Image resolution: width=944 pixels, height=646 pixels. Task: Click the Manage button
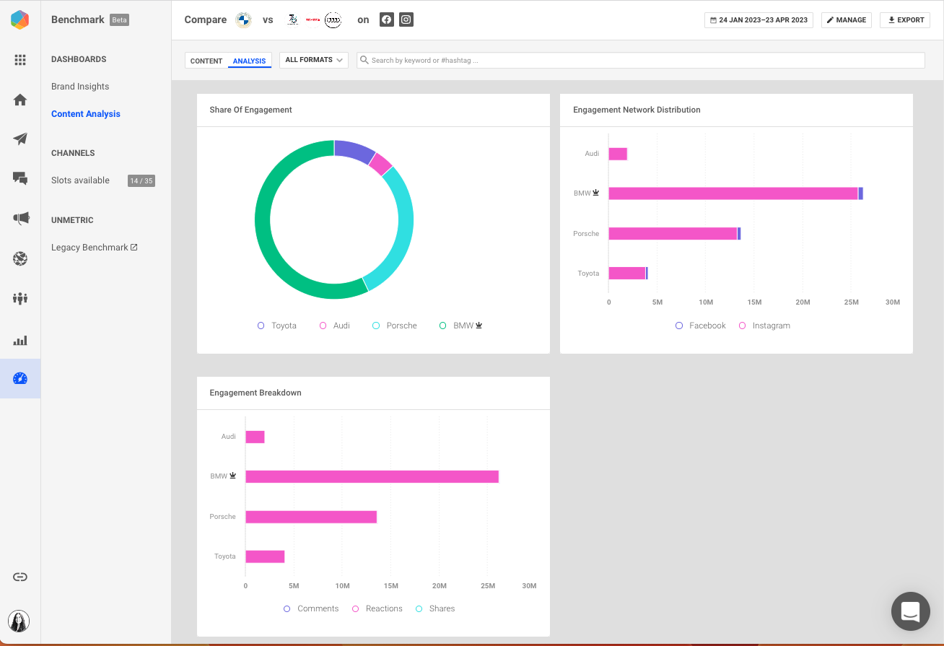click(847, 20)
